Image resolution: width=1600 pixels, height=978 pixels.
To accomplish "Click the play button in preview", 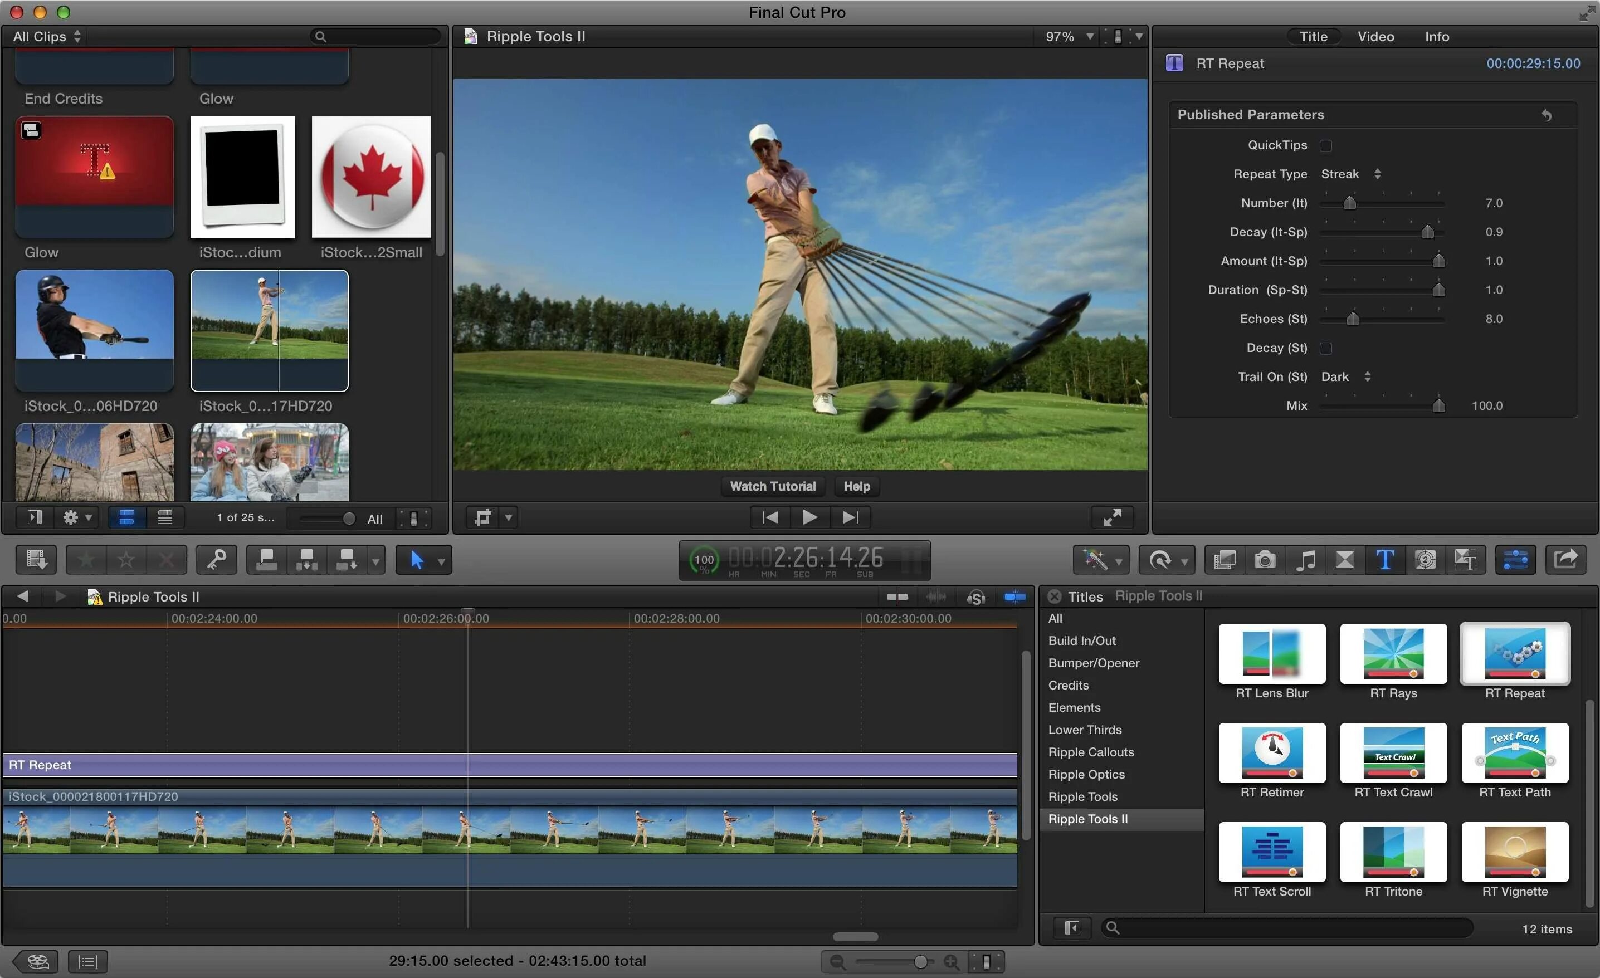I will click(810, 516).
